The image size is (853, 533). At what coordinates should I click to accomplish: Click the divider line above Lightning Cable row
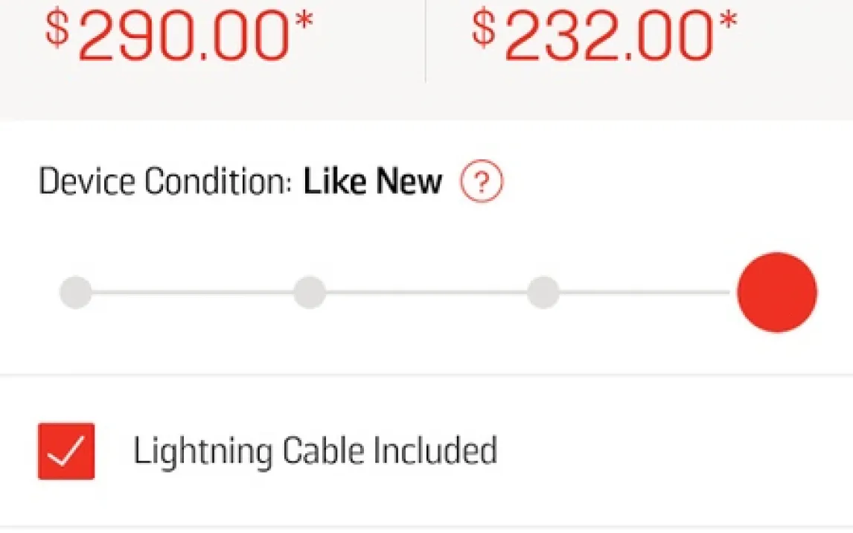tap(426, 374)
